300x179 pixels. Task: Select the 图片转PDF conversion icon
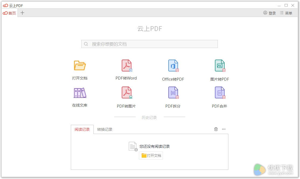220,66
